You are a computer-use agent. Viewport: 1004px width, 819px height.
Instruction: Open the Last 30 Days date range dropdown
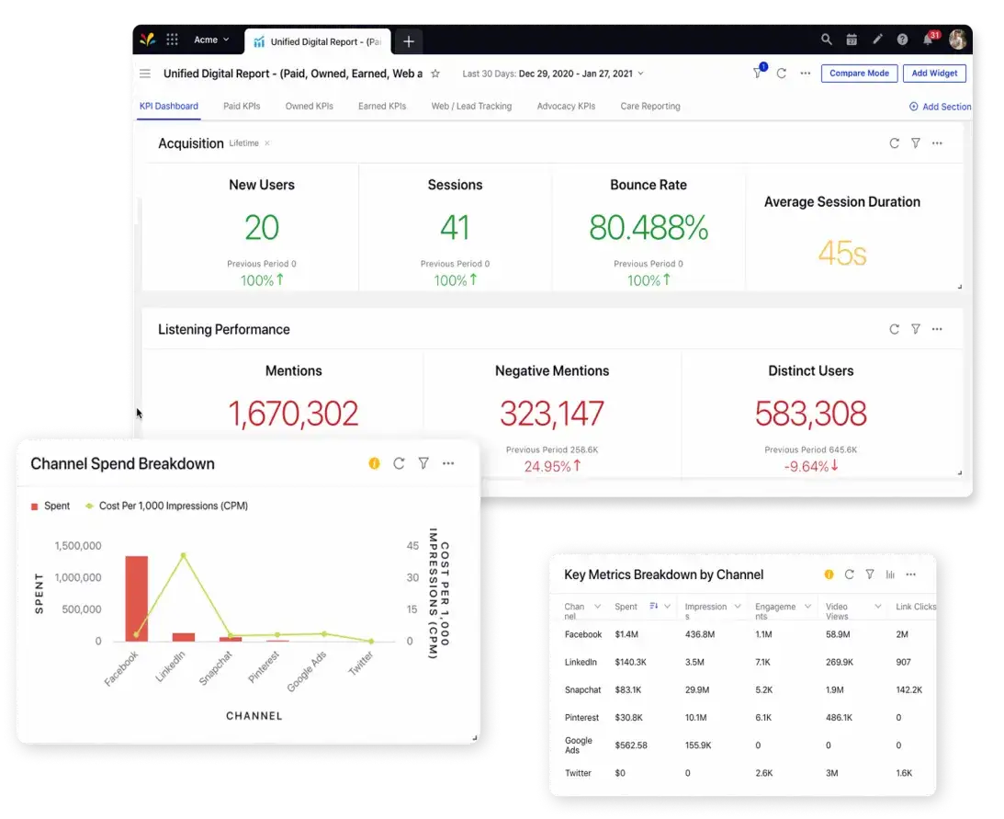point(553,74)
